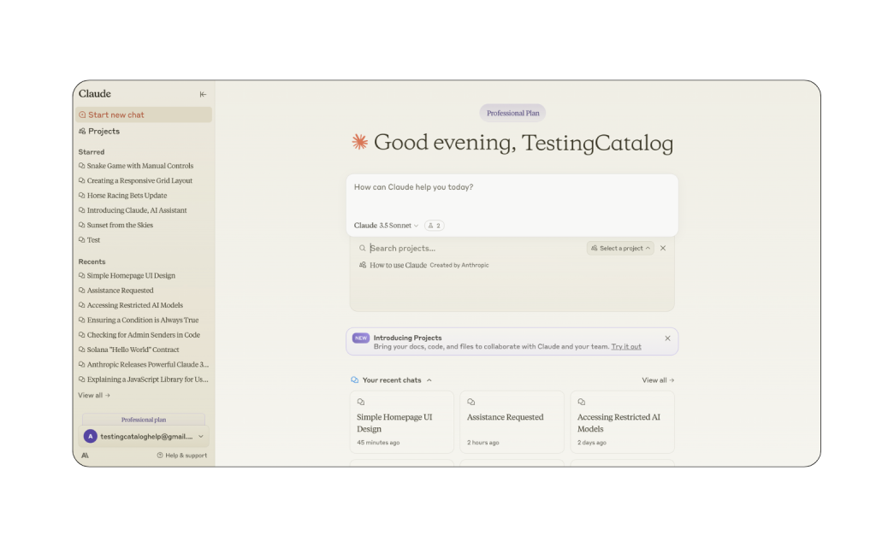
Task: Dismiss the Introducing Projects banner
Action: pyautogui.click(x=667, y=338)
